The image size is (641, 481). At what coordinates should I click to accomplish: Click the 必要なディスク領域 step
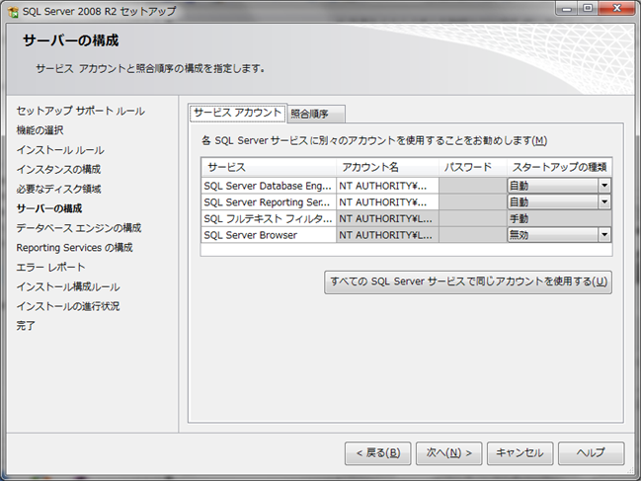58,189
